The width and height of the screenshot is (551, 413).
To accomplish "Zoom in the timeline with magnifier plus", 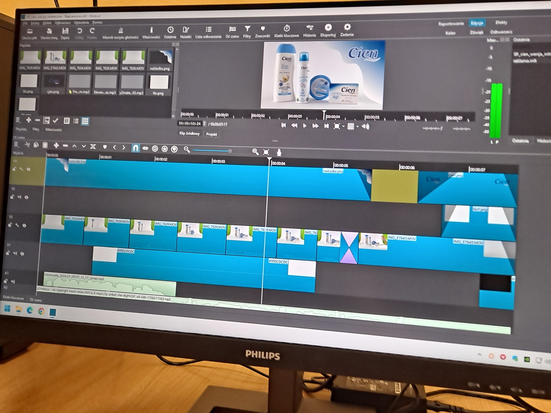I will [x=255, y=152].
